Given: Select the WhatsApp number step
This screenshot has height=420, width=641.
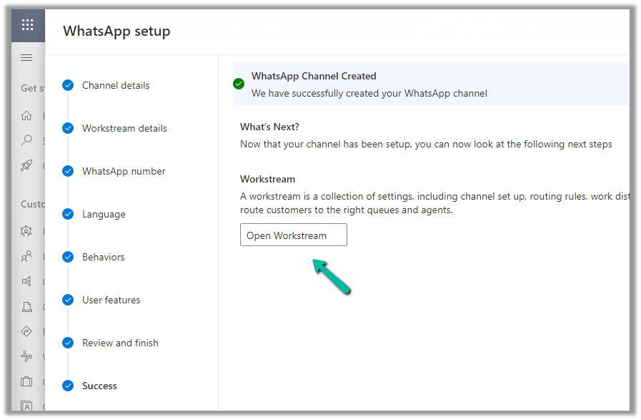Looking at the screenshot, I should tap(123, 171).
